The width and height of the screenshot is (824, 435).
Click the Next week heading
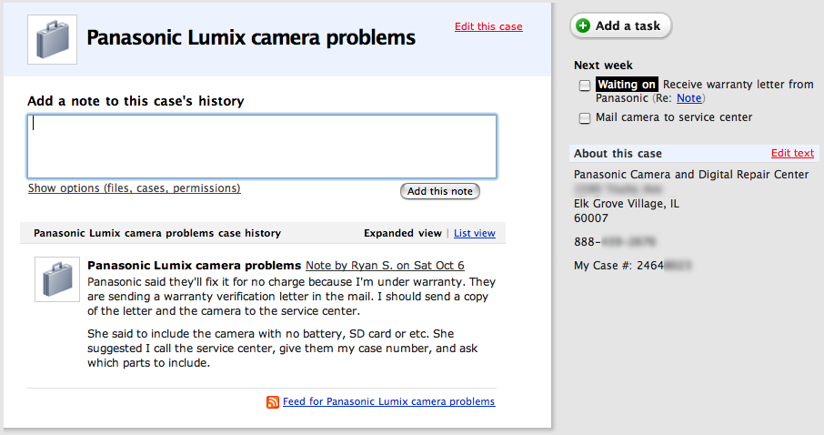603,66
